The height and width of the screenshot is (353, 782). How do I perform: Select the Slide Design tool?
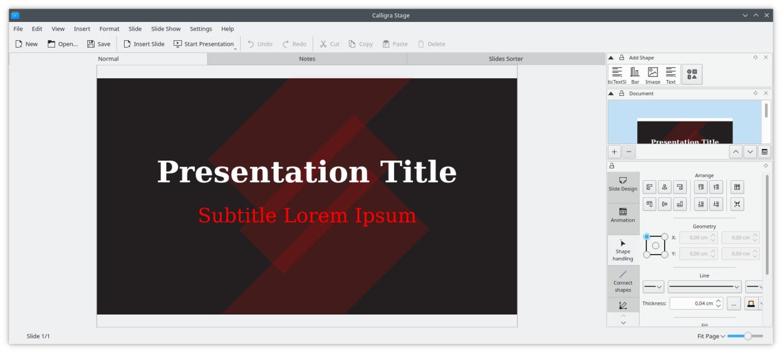point(623,184)
